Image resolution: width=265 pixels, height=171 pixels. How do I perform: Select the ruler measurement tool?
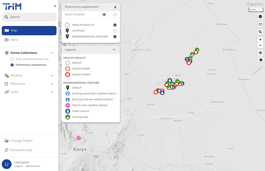point(260,25)
